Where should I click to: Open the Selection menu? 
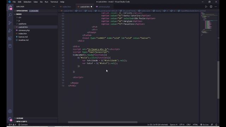coord(28,2)
